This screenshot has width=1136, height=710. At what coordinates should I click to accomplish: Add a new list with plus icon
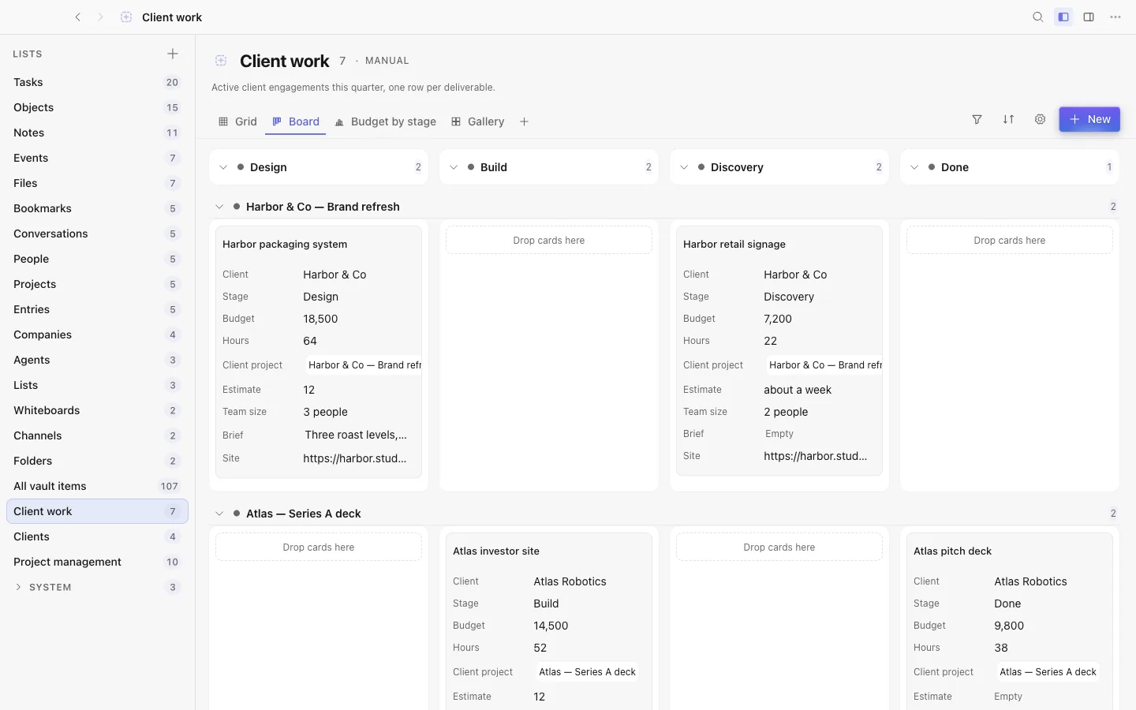point(173,54)
